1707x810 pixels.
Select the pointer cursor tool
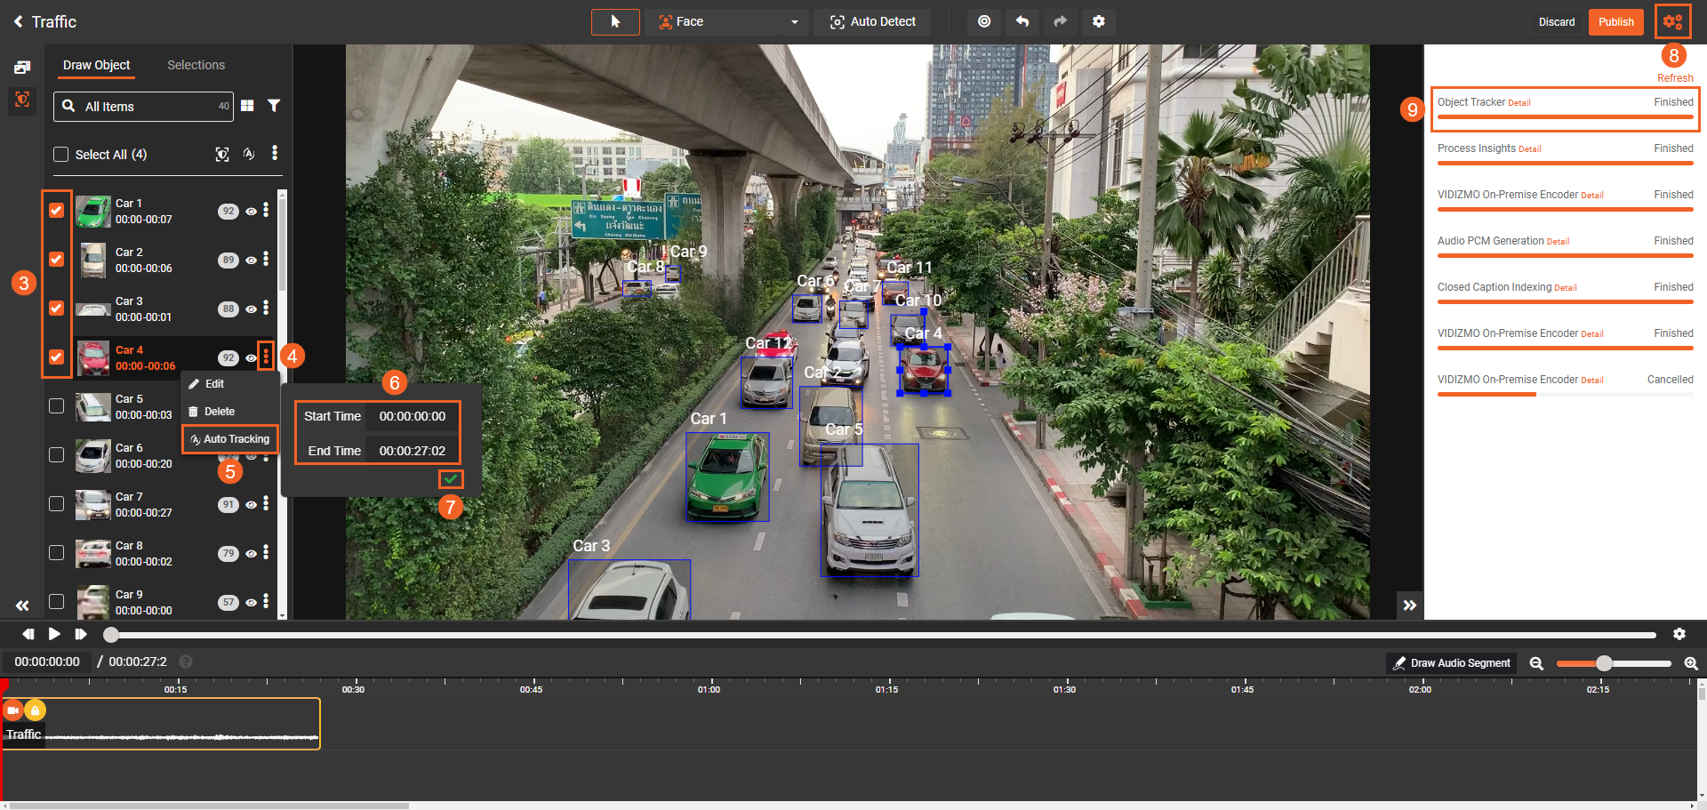pos(615,21)
